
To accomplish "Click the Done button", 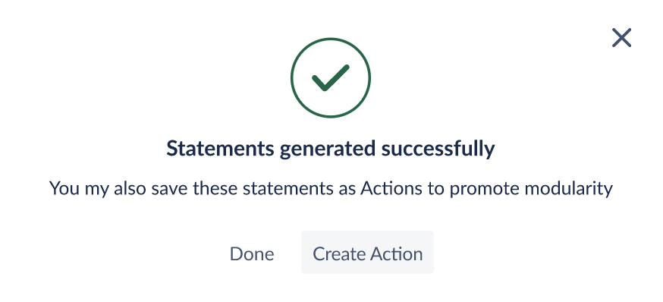I will [x=252, y=253].
